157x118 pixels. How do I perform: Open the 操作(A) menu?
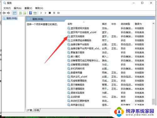coord(18,8)
